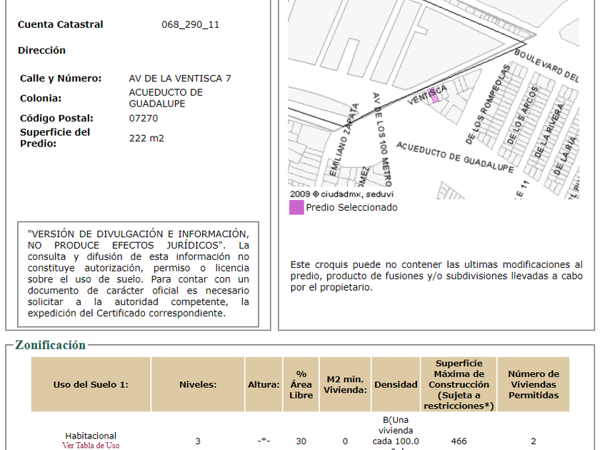Click the Predio Seleccionado legend label
The height and width of the screenshot is (450, 600).
coord(351,207)
